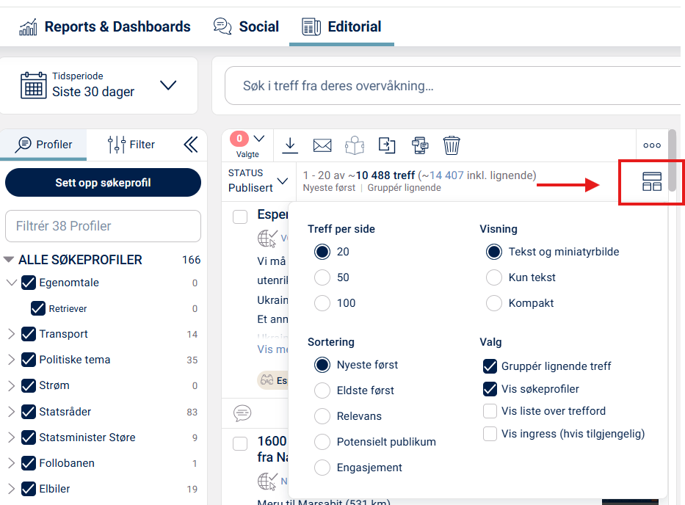Click the devices share icon
This screenshot has height=505, width=685.
420,145
